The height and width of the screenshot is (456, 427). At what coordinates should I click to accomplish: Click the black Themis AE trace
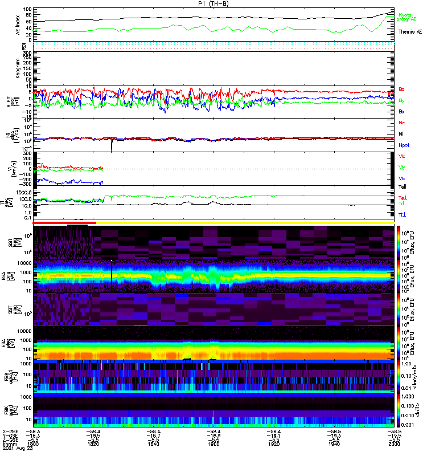click(214, 18)
